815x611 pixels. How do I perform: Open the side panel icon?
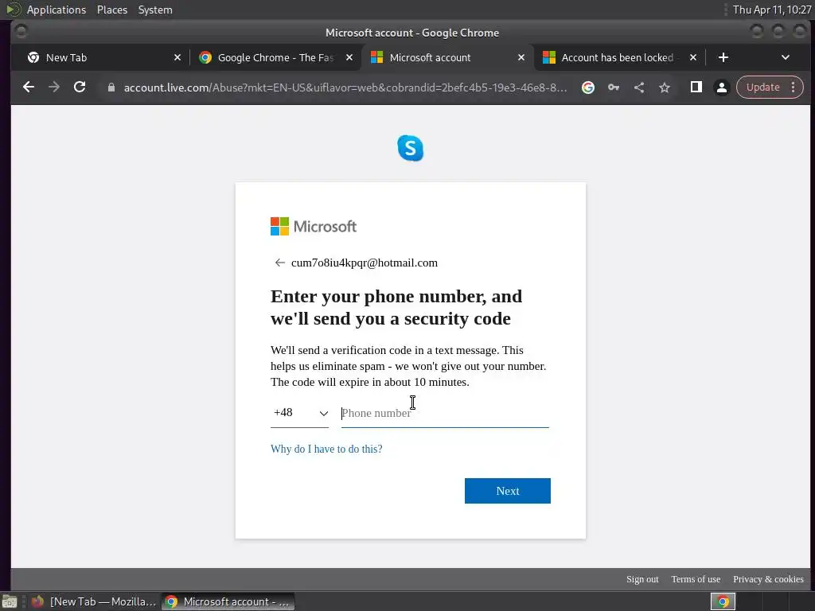click(x=696, y=88)
